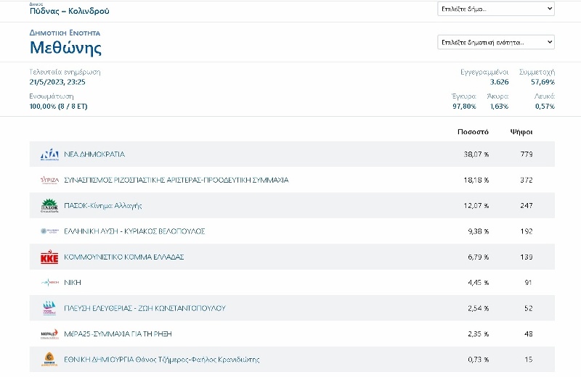This screenshot has height=377, width=581.
Task: Click the 1,63% invalid ballots value
Action: pos(499,107)
